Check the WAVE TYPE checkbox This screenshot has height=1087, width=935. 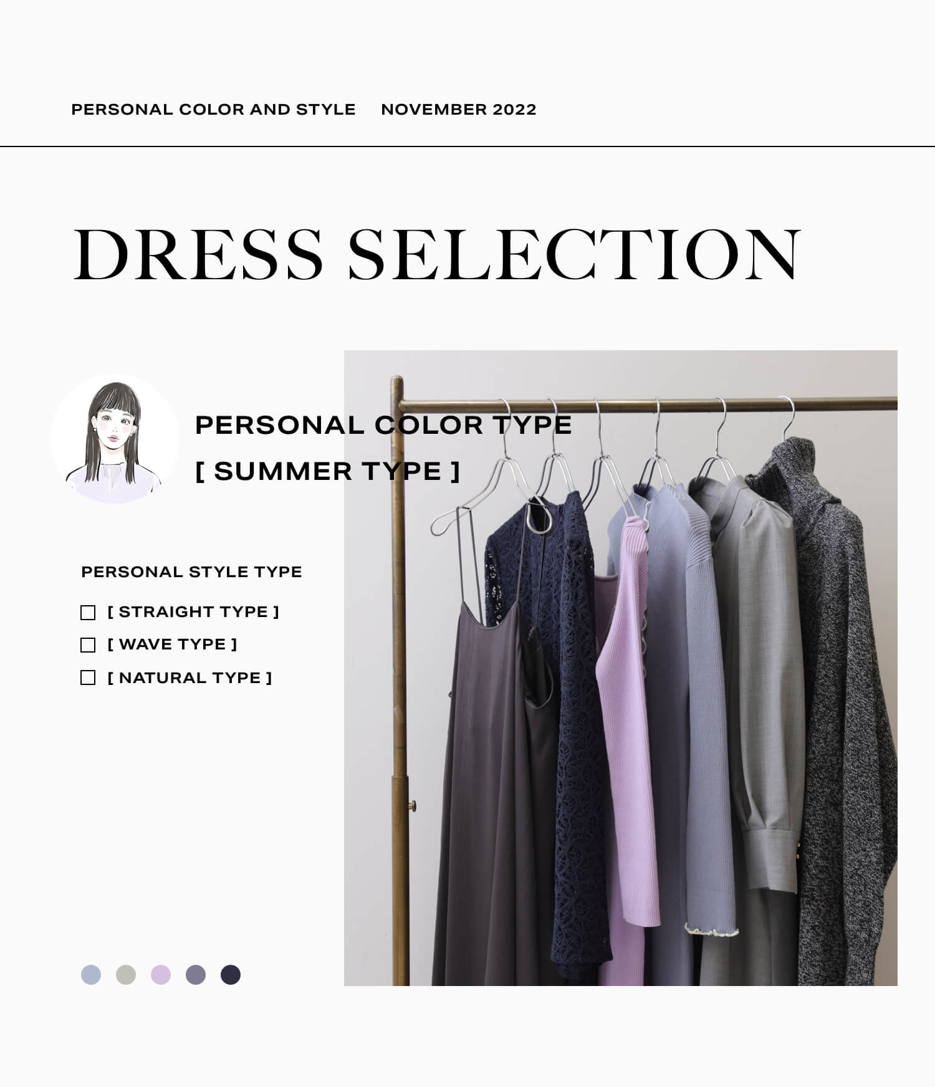tap(88, 645)
